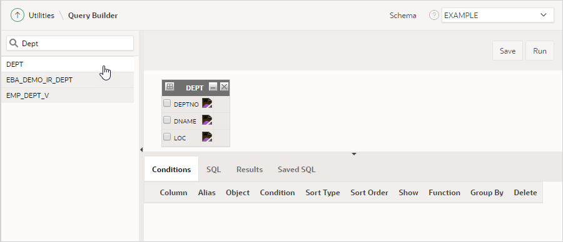
Task: Minimize the DEPT table box
Action: pos(213,87)
